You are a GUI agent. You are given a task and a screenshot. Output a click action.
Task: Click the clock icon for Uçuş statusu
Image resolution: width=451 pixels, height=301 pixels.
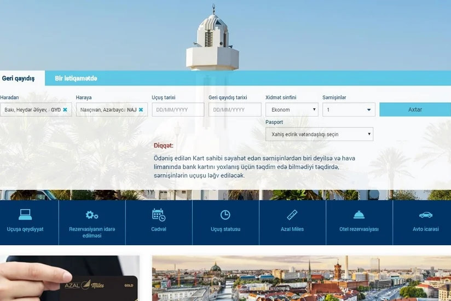click(225, 215)
